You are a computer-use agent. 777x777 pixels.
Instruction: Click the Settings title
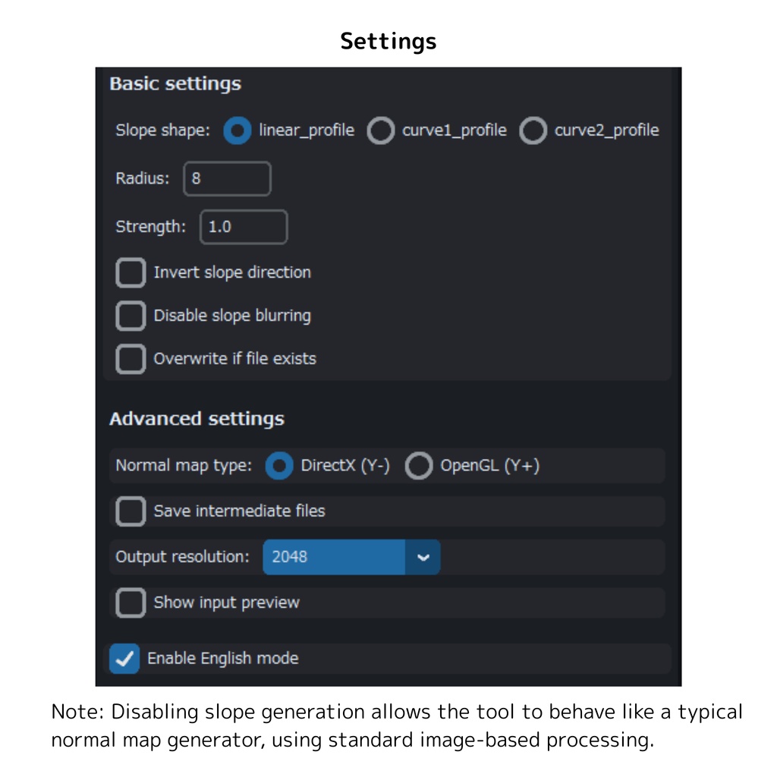click(x=388, y=41)
